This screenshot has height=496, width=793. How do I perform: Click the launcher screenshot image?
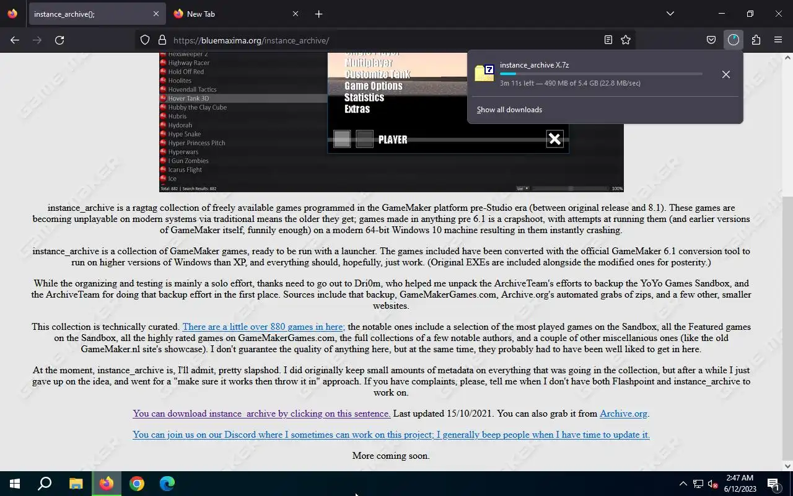coord(391,122)
